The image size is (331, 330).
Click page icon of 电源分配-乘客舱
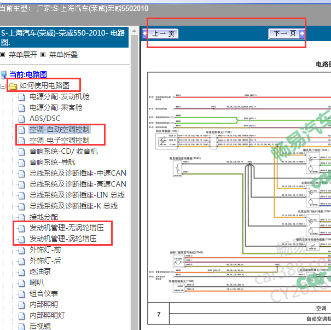21,108
